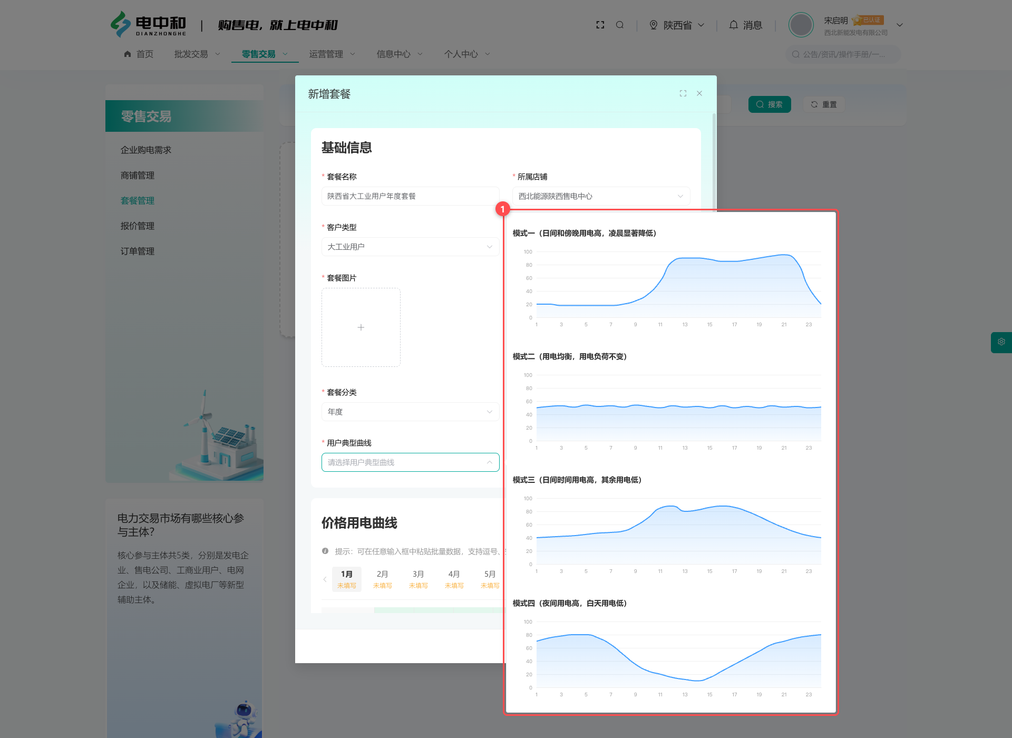Open 企业购电需求 in sidebar
The image size is (1012, 738).
click(146, 150)
